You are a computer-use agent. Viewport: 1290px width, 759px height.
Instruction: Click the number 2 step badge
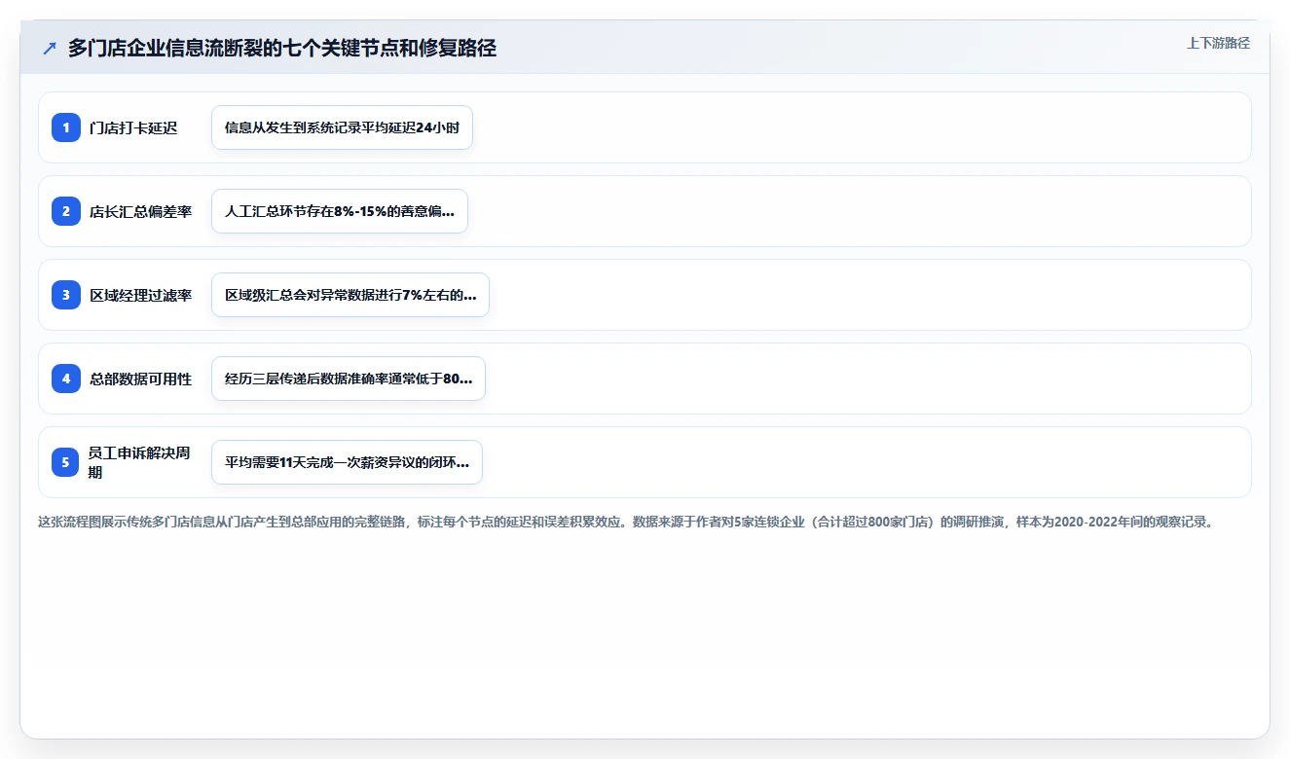click(66, 211)
